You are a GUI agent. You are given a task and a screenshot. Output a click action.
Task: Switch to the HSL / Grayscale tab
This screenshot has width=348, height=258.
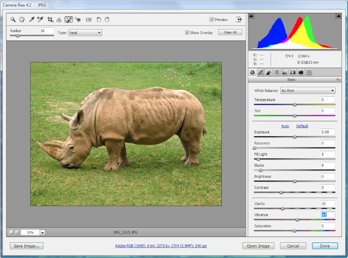pyautogui.click(x=277, y=72)
